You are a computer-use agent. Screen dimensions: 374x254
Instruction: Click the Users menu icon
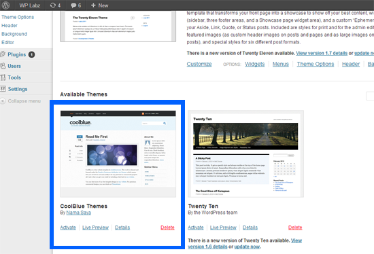click(3, 66)
